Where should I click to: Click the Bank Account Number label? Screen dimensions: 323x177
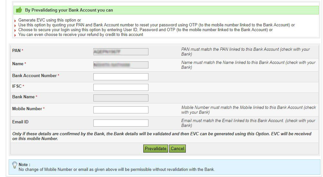[34, 76]
